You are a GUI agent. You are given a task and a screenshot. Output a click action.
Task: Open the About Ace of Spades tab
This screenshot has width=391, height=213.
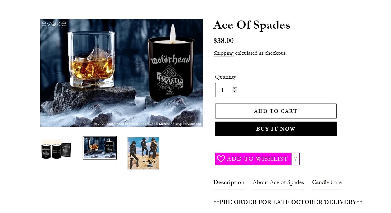tap(278, 183)
